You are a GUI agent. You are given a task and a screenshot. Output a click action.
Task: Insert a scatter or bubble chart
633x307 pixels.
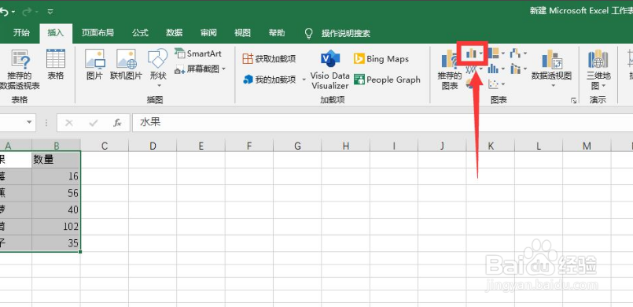tap(493, 84)
